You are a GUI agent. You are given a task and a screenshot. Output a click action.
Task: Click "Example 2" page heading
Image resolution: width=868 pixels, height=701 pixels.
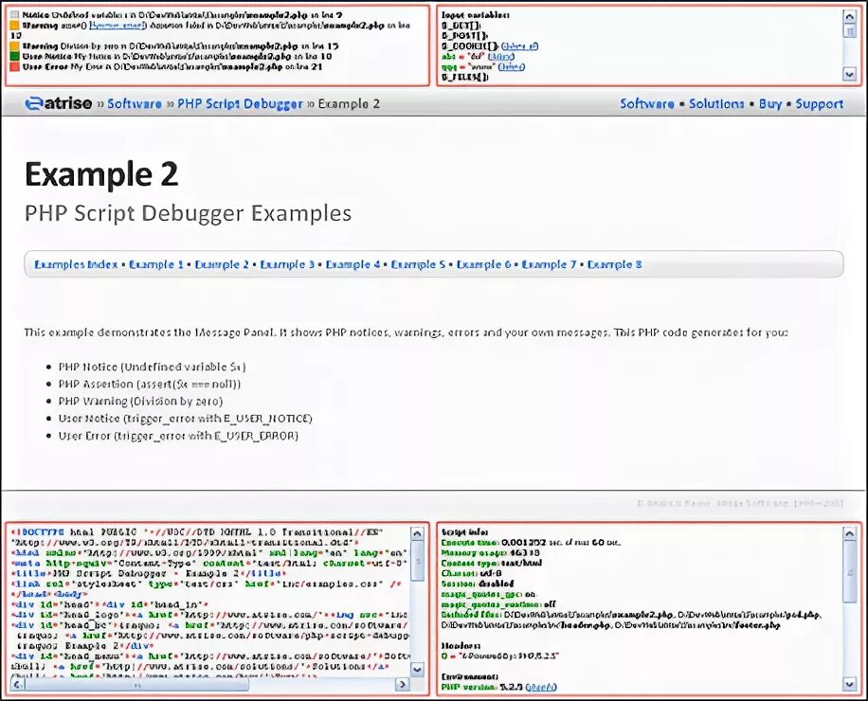click(x=101, y=173)
